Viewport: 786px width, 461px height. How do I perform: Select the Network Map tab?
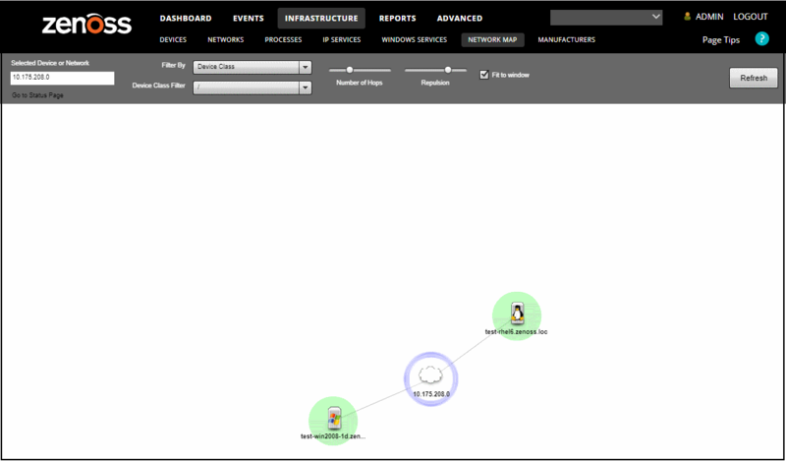click(x=493, y=39)
